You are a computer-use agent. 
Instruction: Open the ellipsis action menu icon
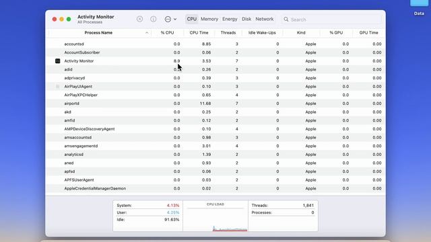[x=168, y=19]
